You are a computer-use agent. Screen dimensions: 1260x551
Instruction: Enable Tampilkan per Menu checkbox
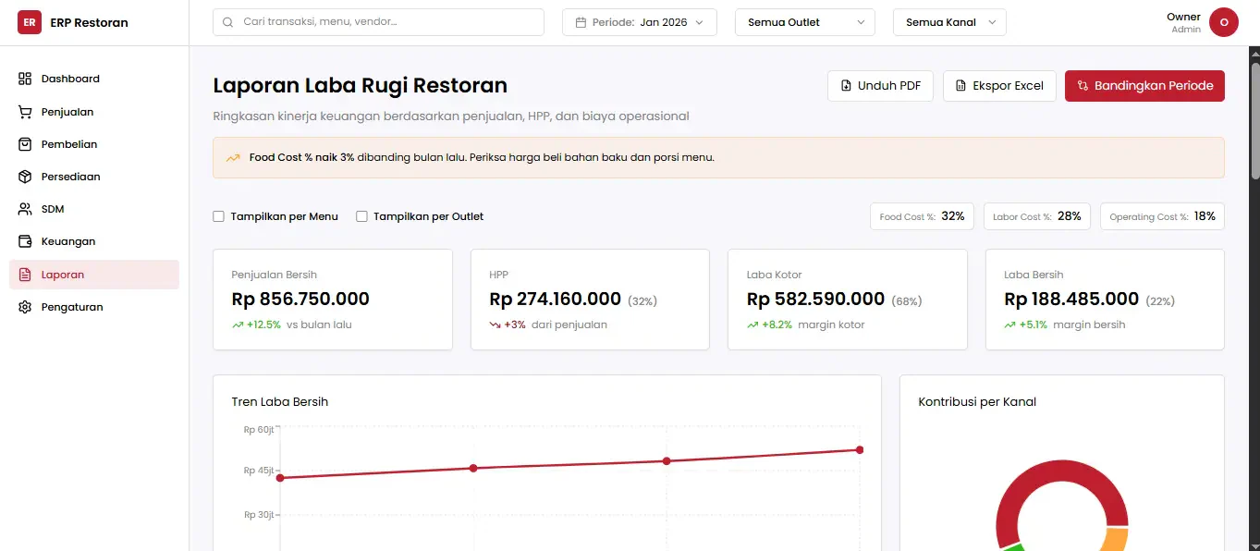coord(219,216)
